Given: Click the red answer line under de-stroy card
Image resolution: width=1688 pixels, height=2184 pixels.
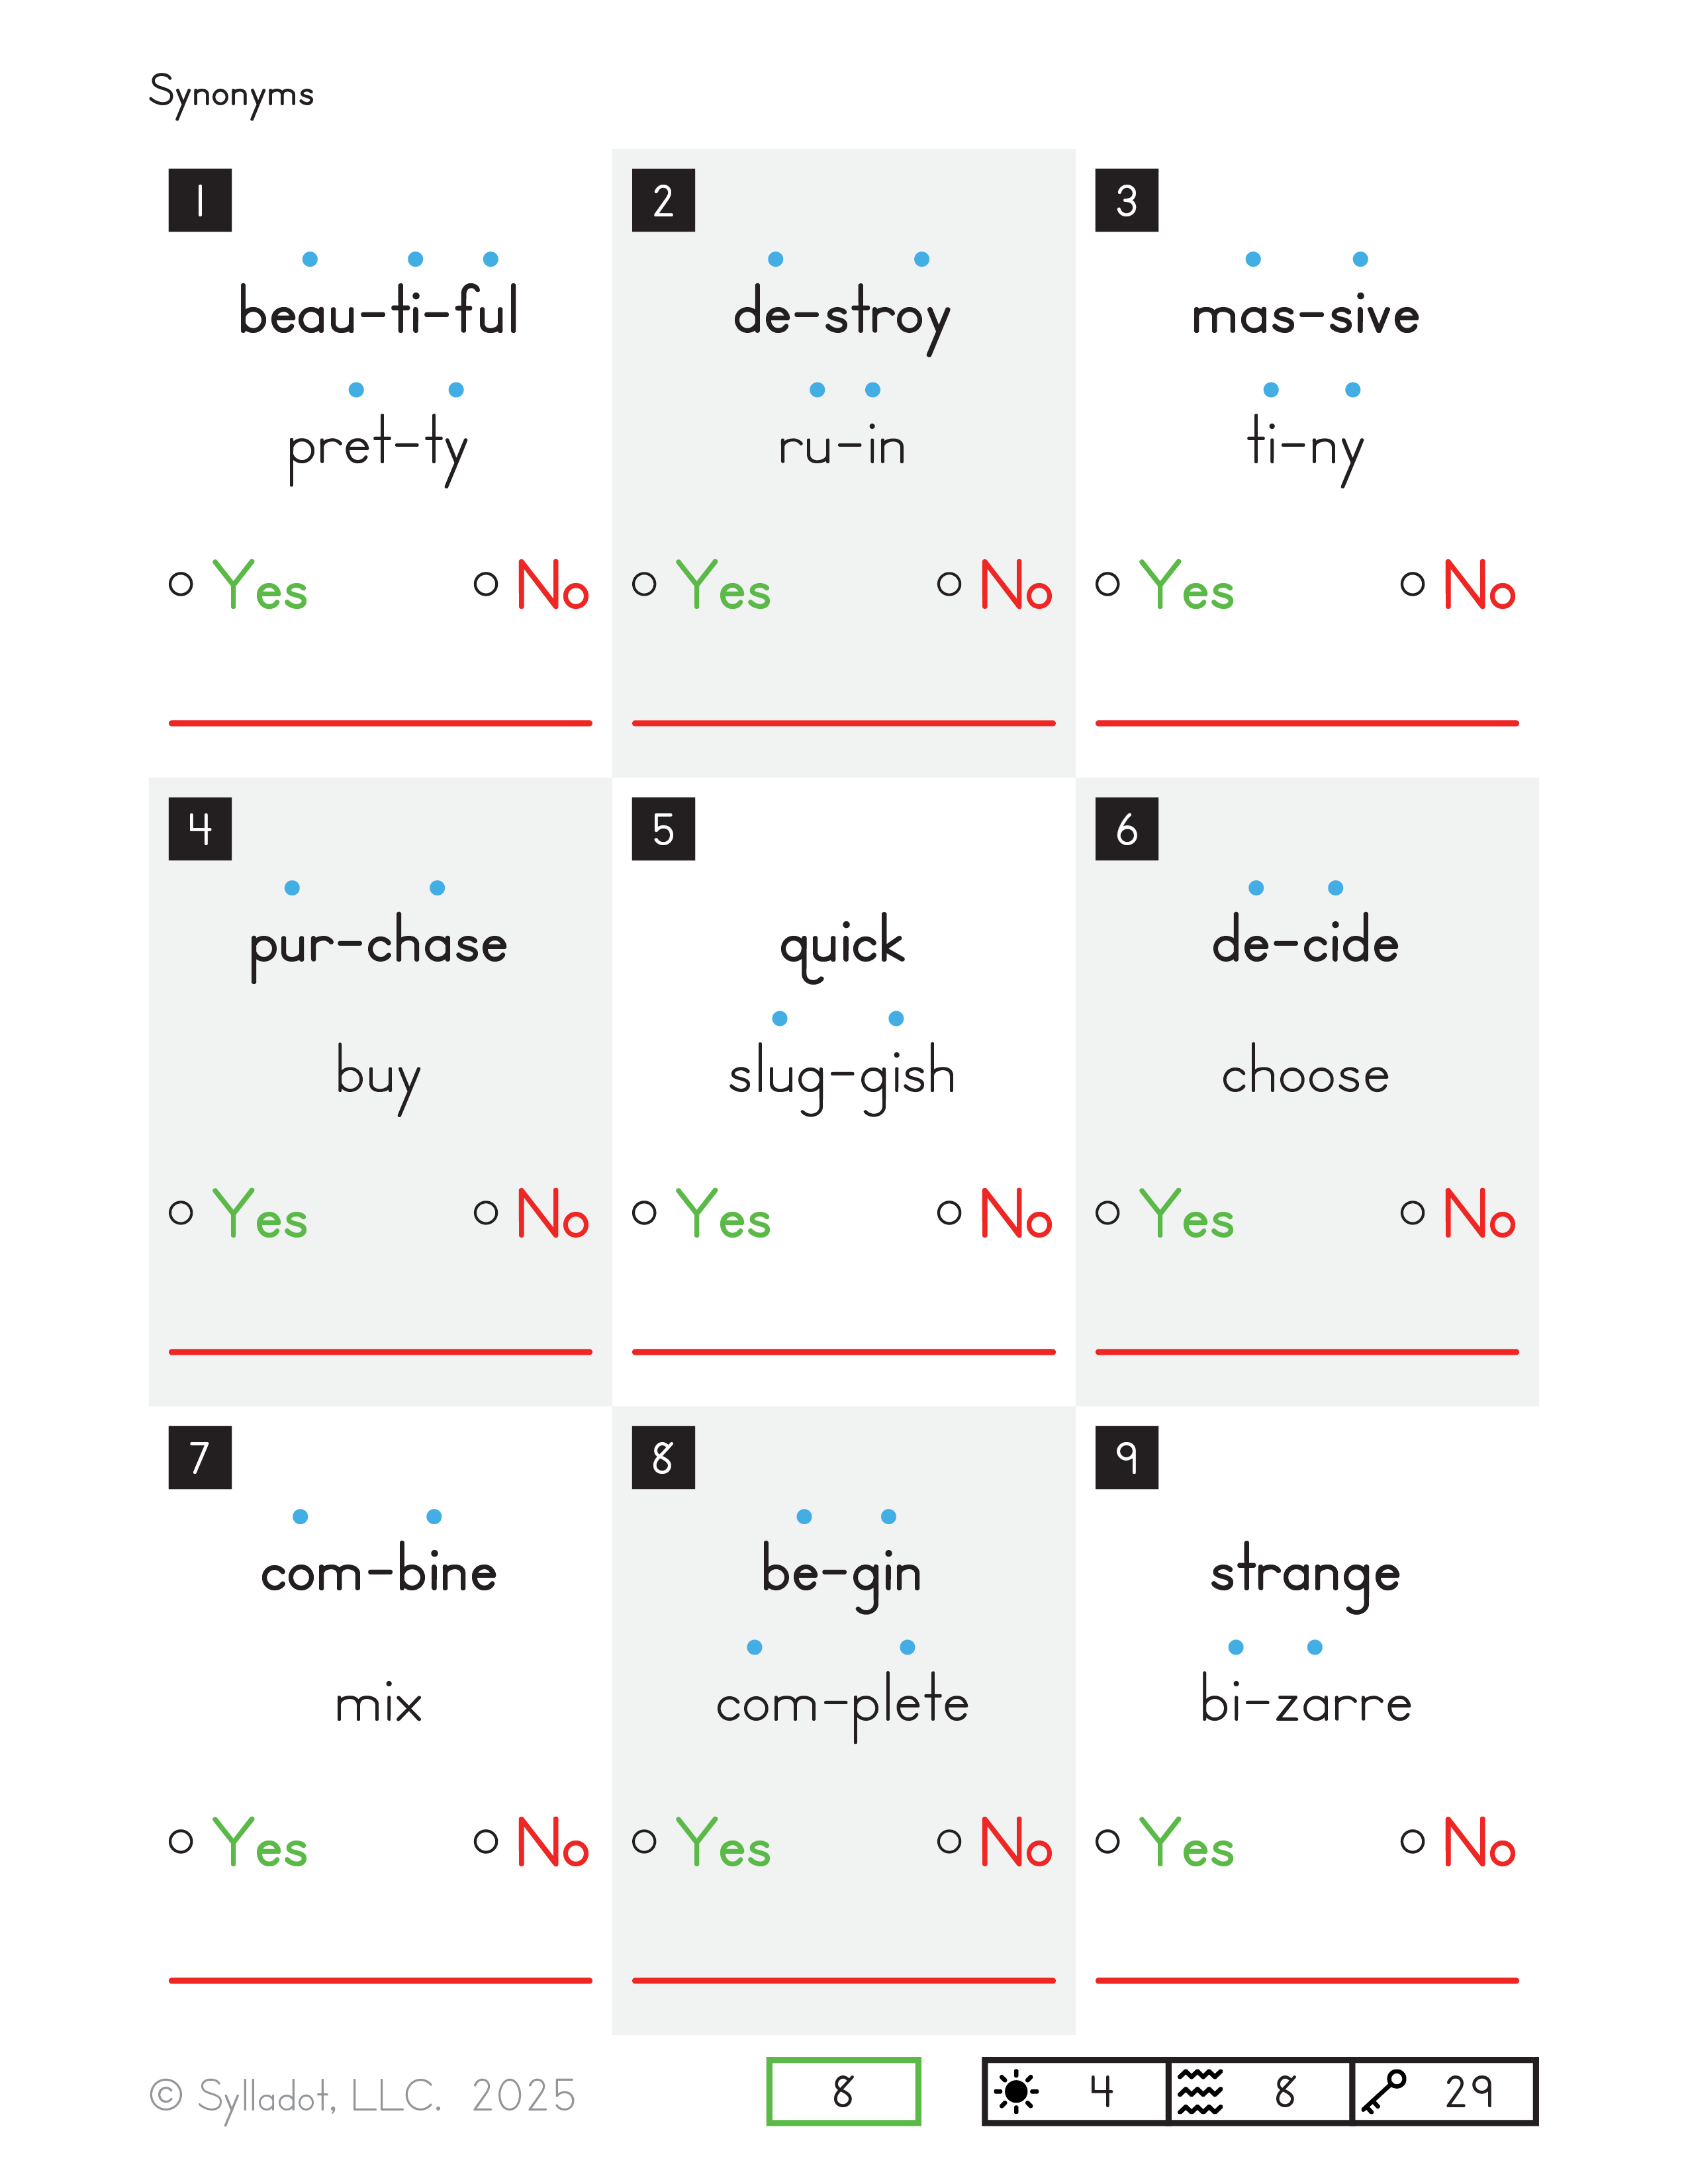Looking at the screenshot, I should click(x=843, y=722).
